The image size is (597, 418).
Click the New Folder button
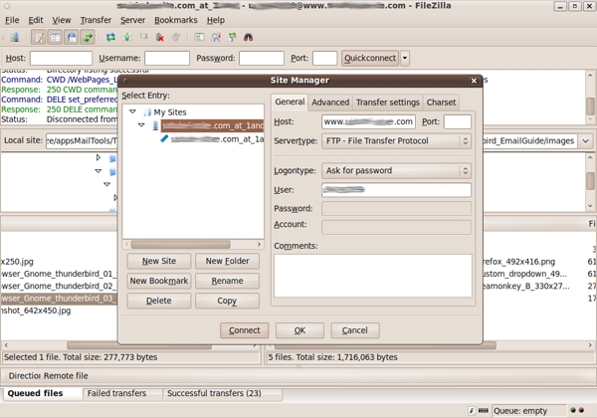pyautogui.click(x=227, y=261)
